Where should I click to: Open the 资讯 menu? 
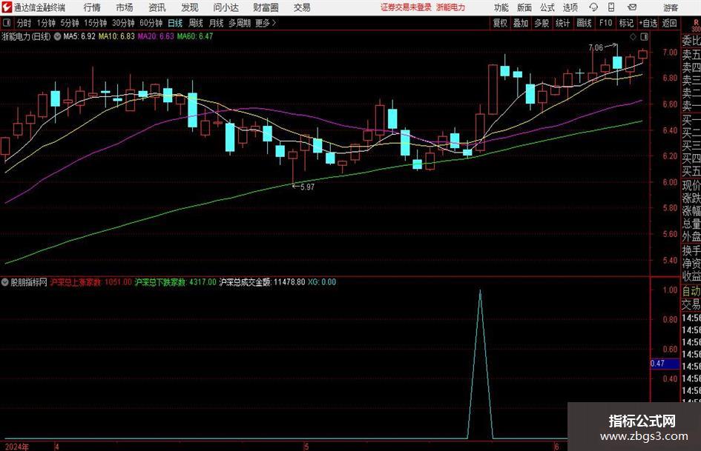pyautogui.click(x=157, y=7)
